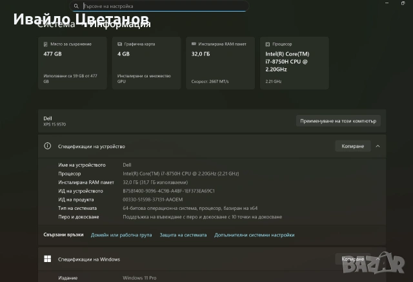Click Преименуване на този компютър button
The height and width of the screenshot is (282, 413).
(x=338, y=121)
